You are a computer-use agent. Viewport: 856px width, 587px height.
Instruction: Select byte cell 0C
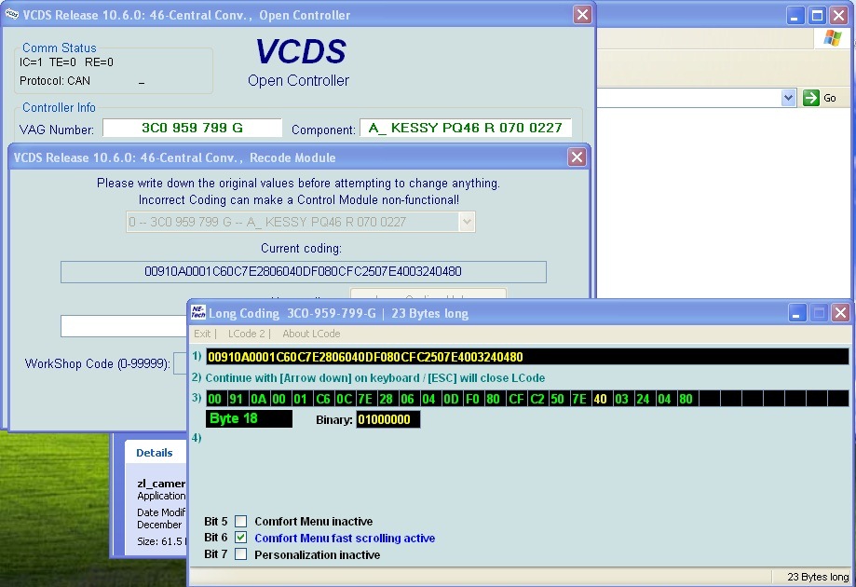click(x=344, y=399)
